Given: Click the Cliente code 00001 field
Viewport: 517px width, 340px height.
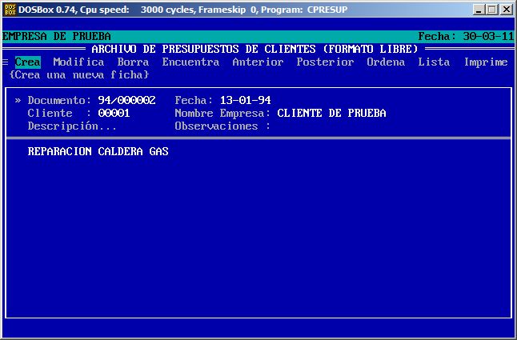Looking at the screenshot, I should coord(114,114).
